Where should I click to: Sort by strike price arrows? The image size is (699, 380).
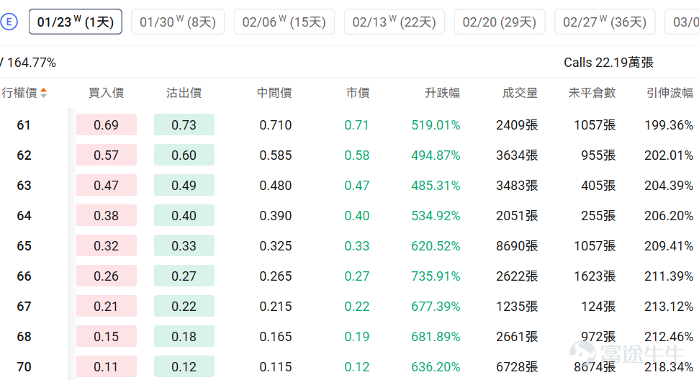coord(43,93)
